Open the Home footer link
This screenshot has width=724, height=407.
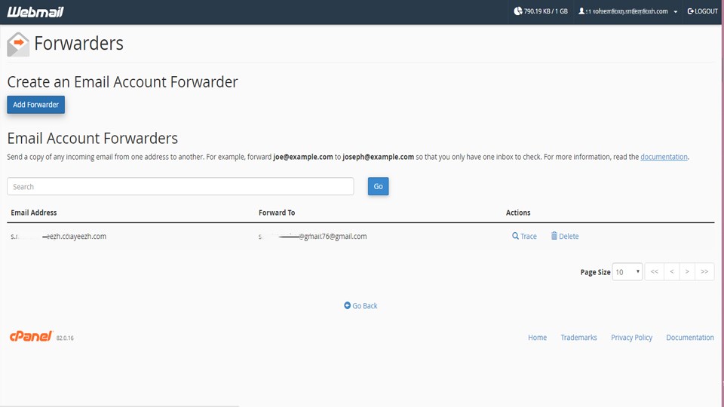(538, 338)
